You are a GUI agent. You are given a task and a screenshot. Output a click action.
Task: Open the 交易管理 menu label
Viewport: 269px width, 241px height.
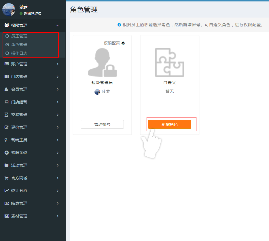coord(19,115)
